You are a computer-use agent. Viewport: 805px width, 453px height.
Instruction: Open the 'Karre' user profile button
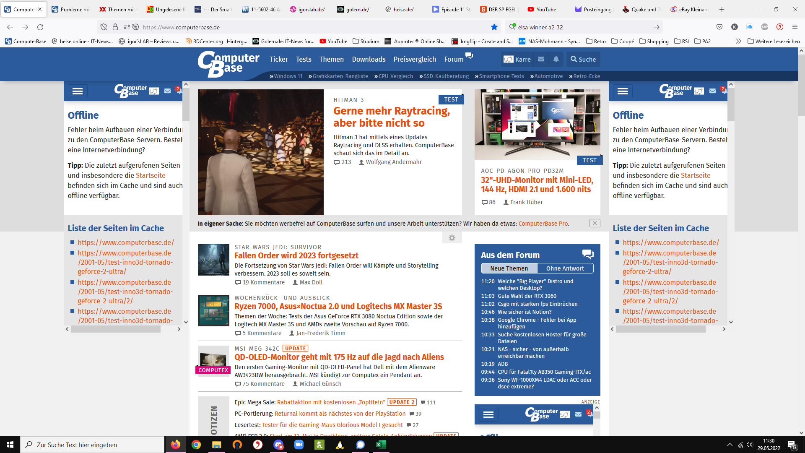pyautogui.click(x=517, y=60)
